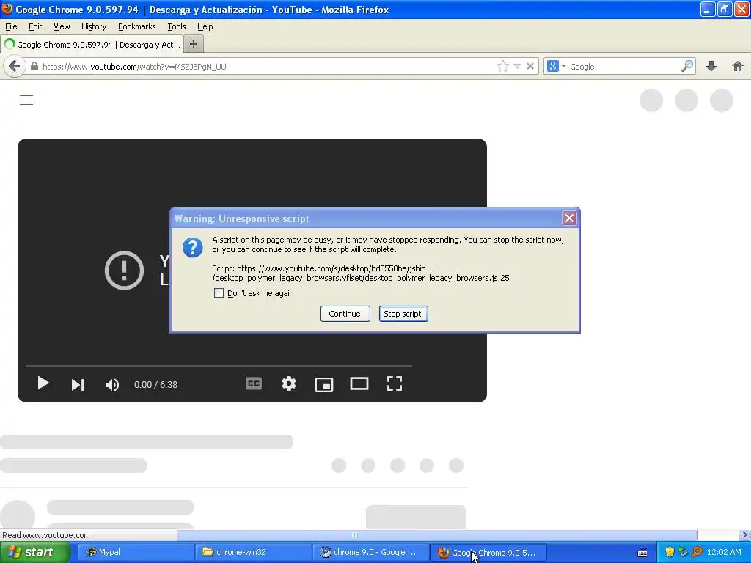Click the Continue button
Viewport: 751px width, 563px height.
345,314
